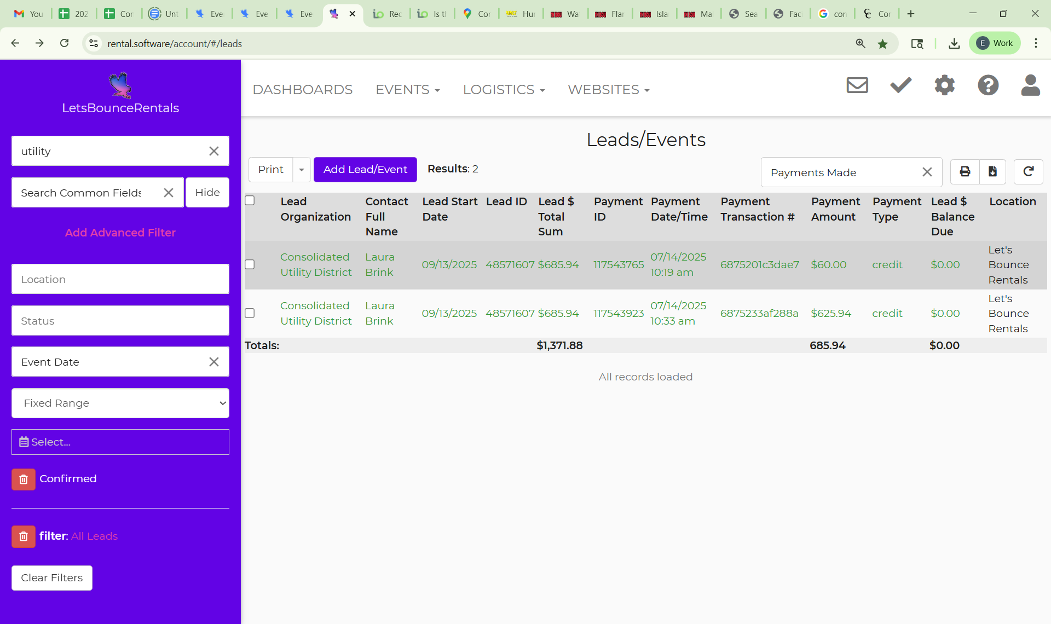The width and height of the screenshot is (1051, 624).
Task: Click the Add Lead/Event button
Action: point(365,170)
